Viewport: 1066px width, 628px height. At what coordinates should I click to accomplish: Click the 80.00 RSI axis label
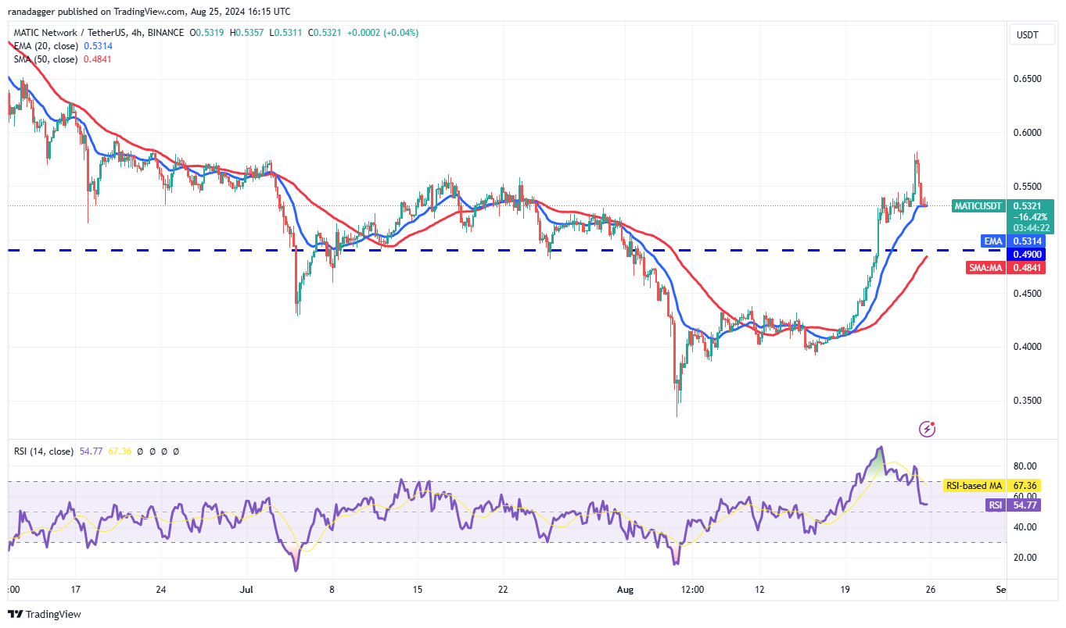point(1025,466)
